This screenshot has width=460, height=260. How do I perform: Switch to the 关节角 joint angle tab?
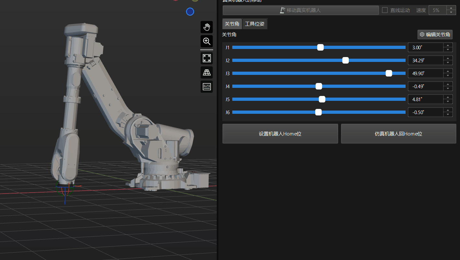(232, 24)
